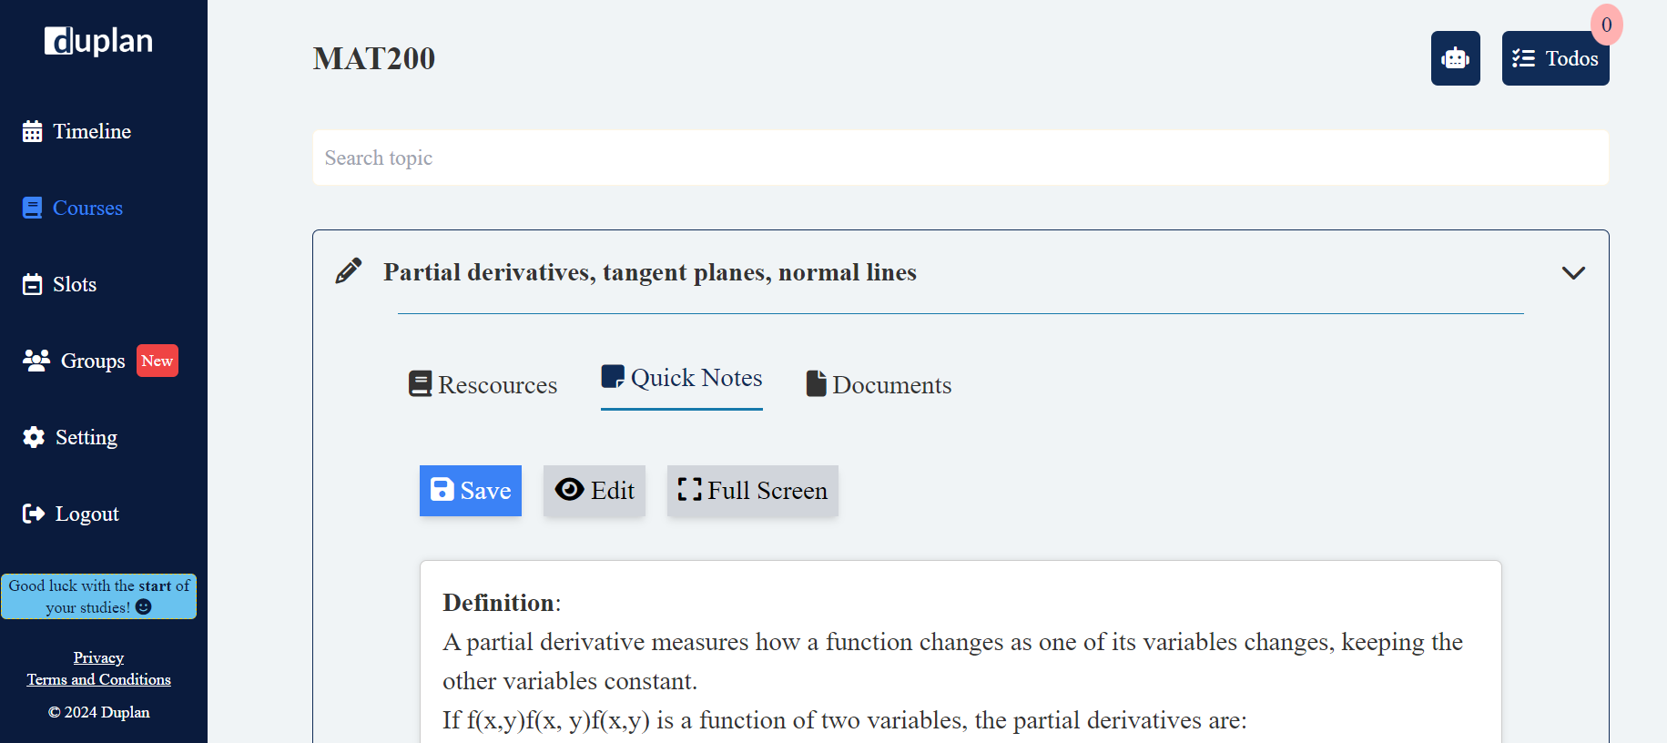Select the Timeline calendar icon in sidebar
The height and width of the screenshot is (743, 1667).
click(x=33, y=130)
